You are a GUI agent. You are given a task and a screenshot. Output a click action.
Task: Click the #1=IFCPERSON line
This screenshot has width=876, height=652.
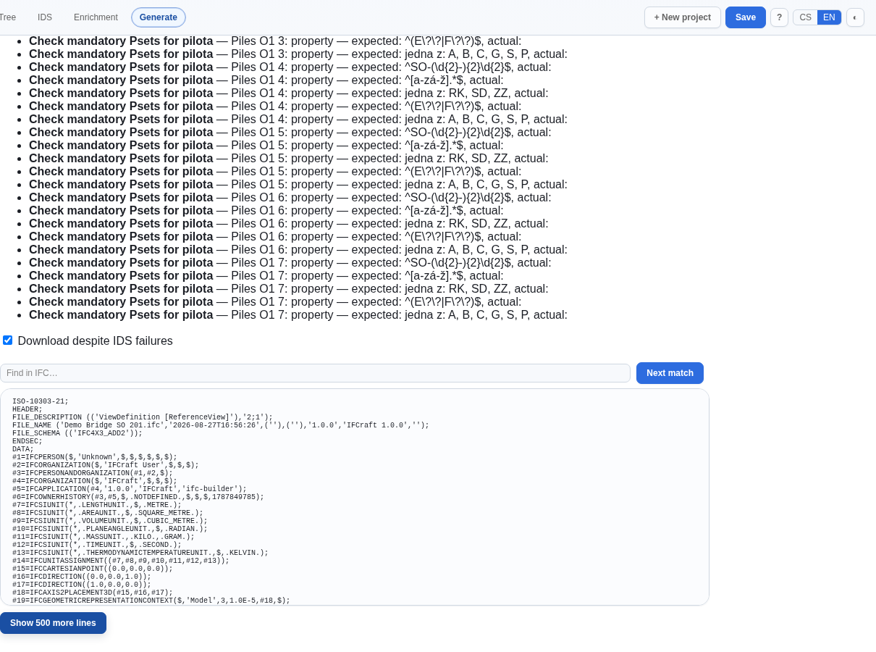click(x=95, y=457)
